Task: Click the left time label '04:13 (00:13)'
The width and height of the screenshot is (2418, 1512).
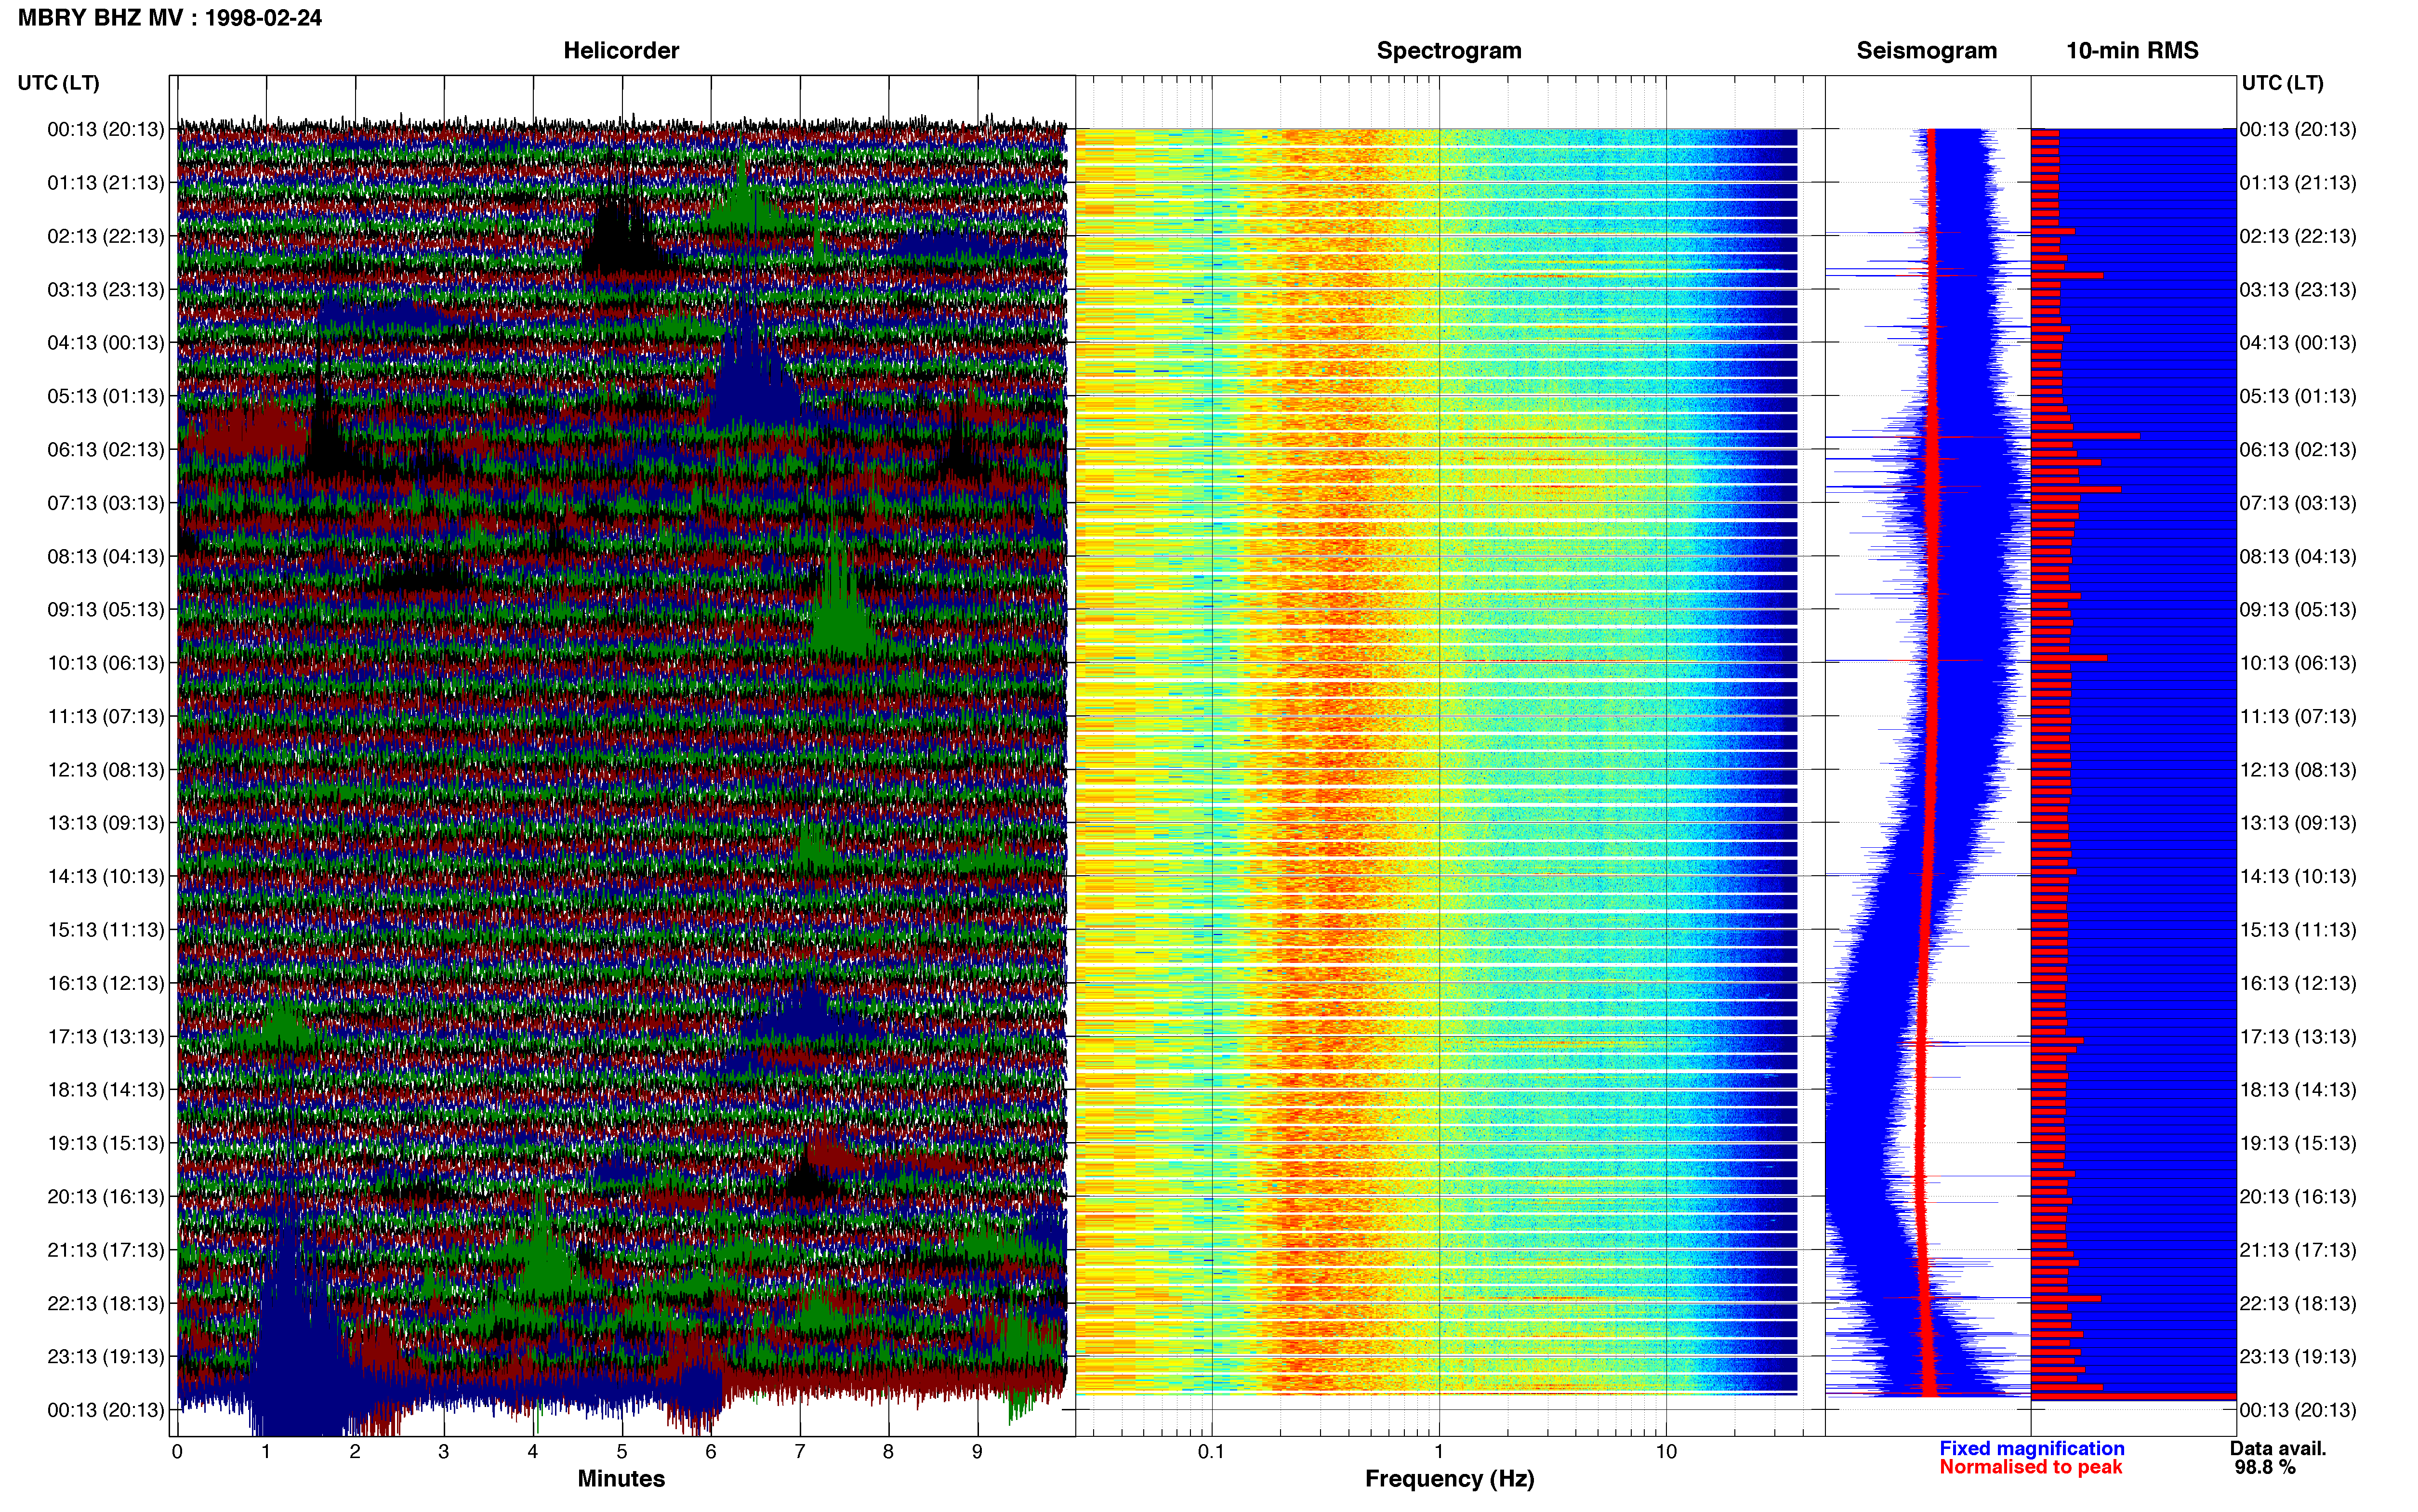Action: point(106,343)
